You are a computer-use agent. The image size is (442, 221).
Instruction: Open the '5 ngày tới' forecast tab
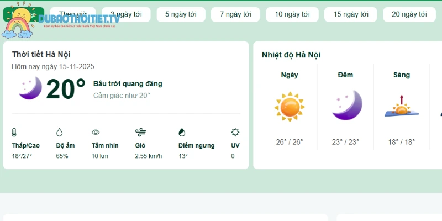181,14
